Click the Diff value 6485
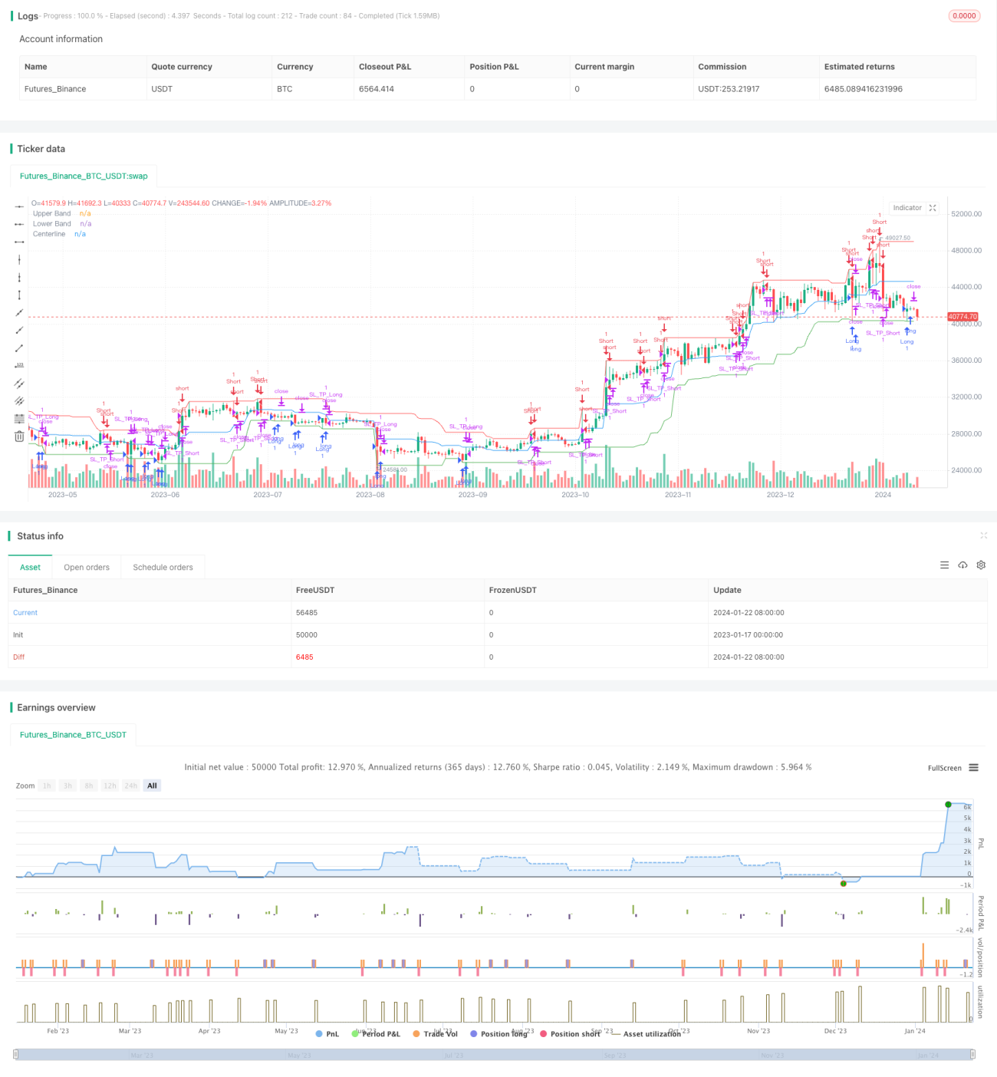 pyautogui.click(x=304, y=657)
